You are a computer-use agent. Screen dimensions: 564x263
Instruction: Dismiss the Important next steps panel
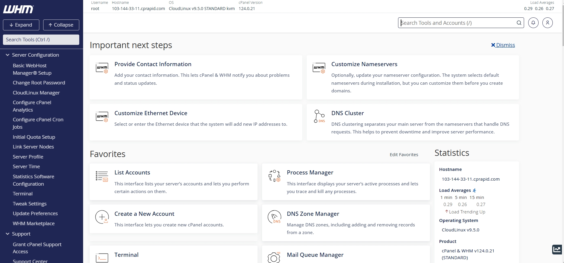click(x=503, y=45)
